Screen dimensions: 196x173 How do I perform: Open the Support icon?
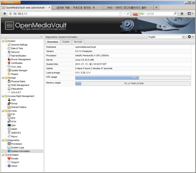coord(9,162)
